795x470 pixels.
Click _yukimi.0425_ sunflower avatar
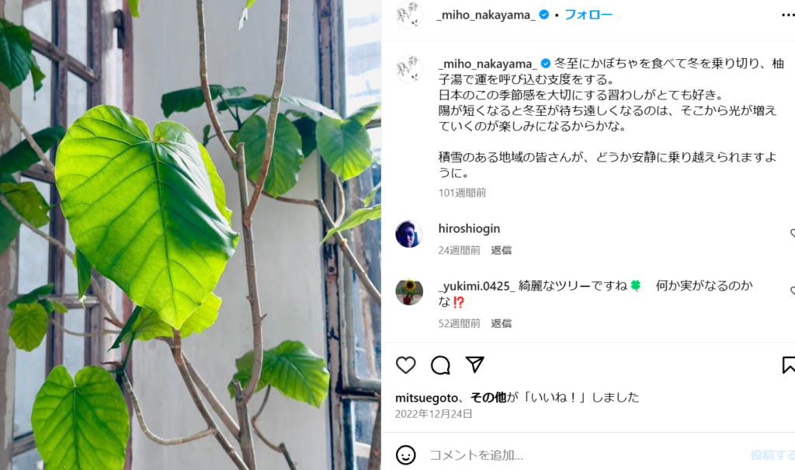[408, 292]
